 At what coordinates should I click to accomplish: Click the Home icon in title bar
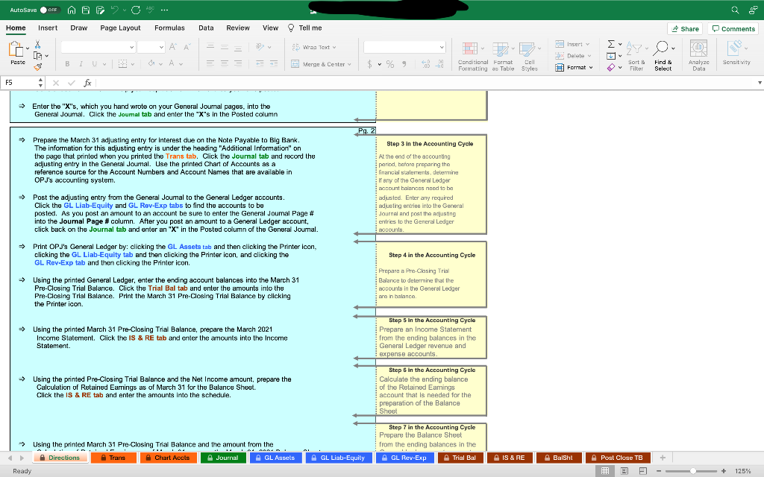(x=72, y=10)
